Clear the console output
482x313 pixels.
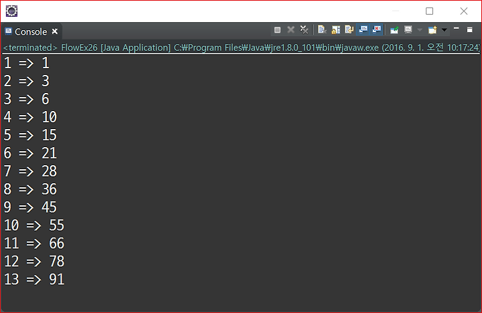click(322, 30)
